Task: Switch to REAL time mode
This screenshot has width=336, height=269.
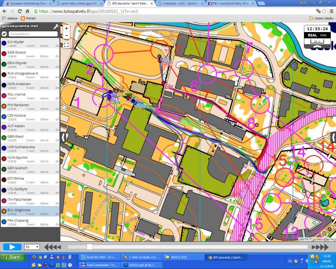Action: pos(312,35)
